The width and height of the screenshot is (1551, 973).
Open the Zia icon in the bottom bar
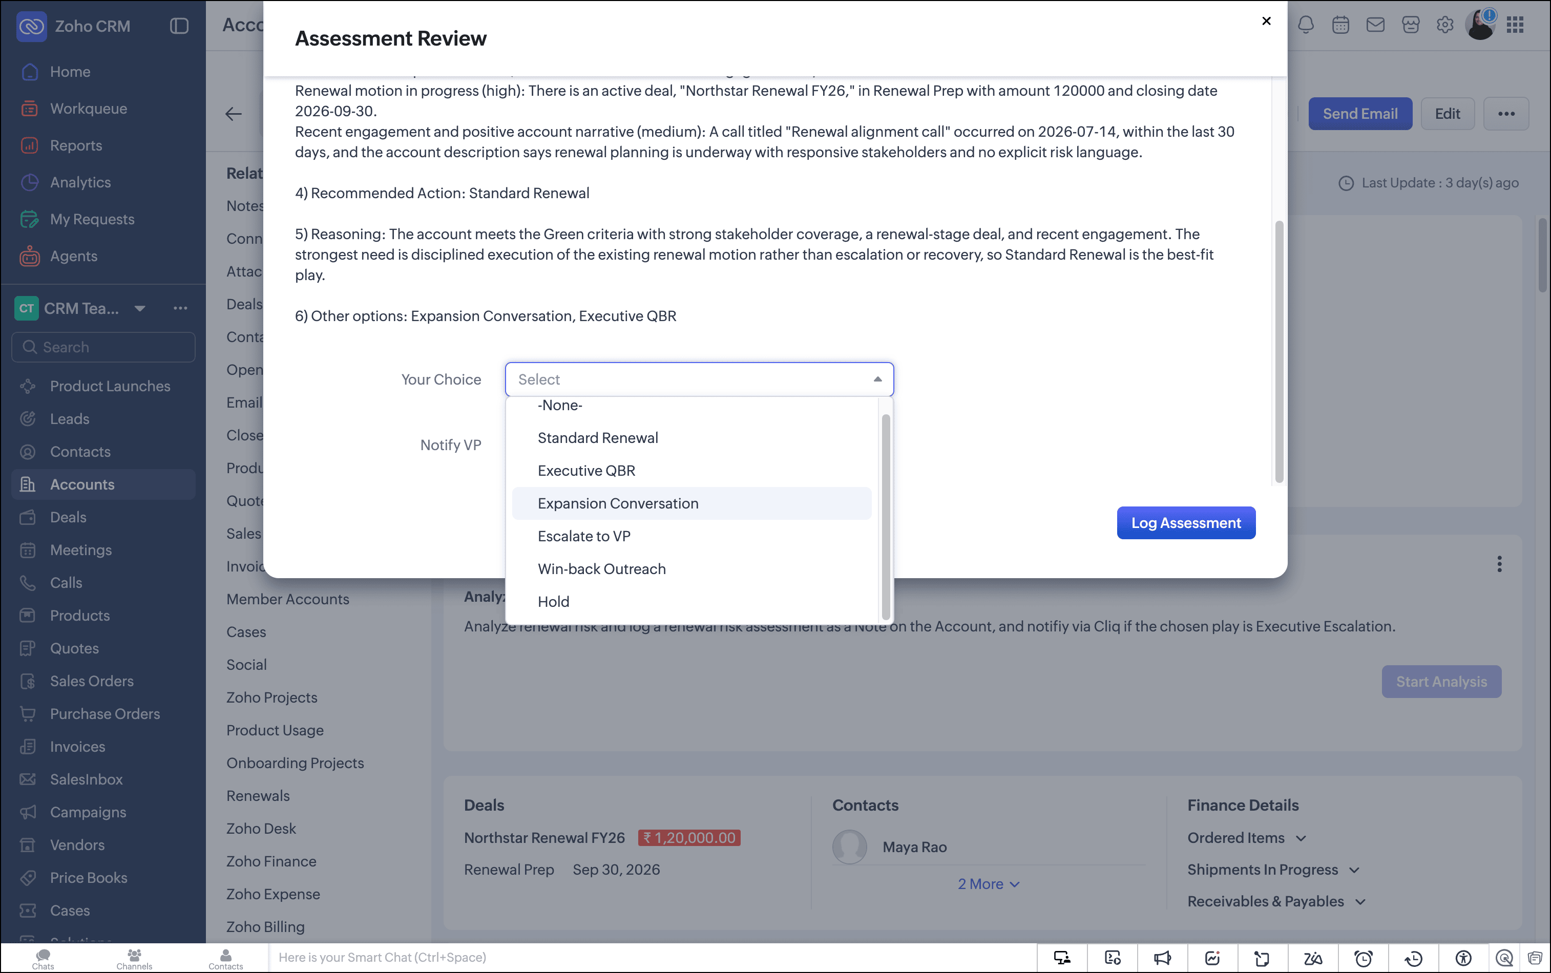click(x=1313, y=958)
